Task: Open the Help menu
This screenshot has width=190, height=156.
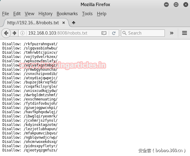Action: pyautogui.click(x=102, y=14)
